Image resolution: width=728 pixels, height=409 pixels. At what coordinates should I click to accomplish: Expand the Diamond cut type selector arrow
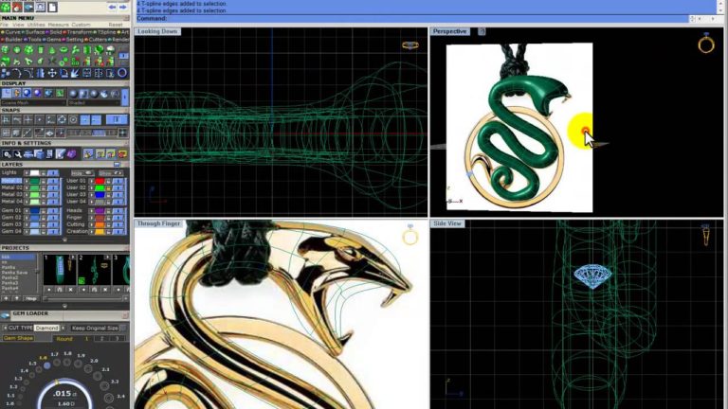pos(64,328)
